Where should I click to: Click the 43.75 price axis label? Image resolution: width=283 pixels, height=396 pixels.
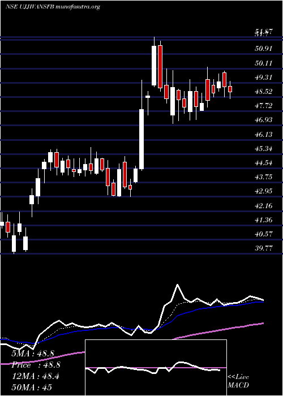pos(264,177)
